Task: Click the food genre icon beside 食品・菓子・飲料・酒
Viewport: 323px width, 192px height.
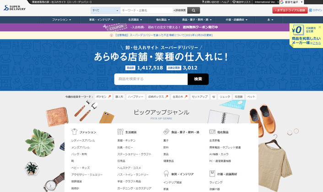Action: tap(166, 132)
